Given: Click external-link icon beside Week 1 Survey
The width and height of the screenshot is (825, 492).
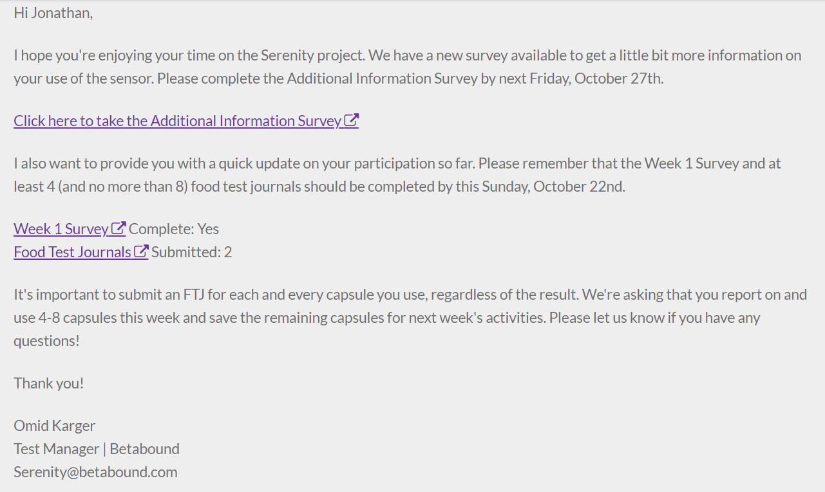Looking at the screenshot, I should pos(119,228).
